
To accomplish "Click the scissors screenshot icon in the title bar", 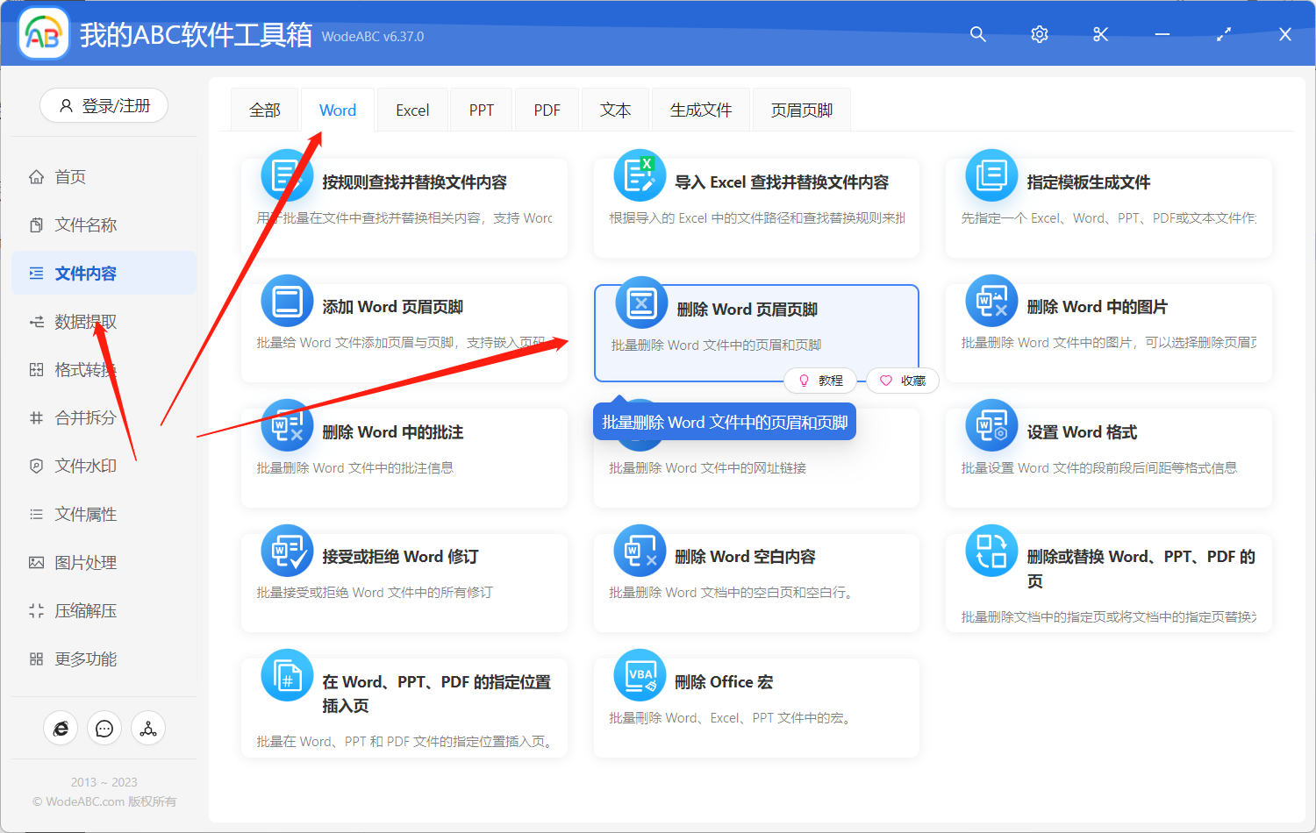I will click(1100, 34).
